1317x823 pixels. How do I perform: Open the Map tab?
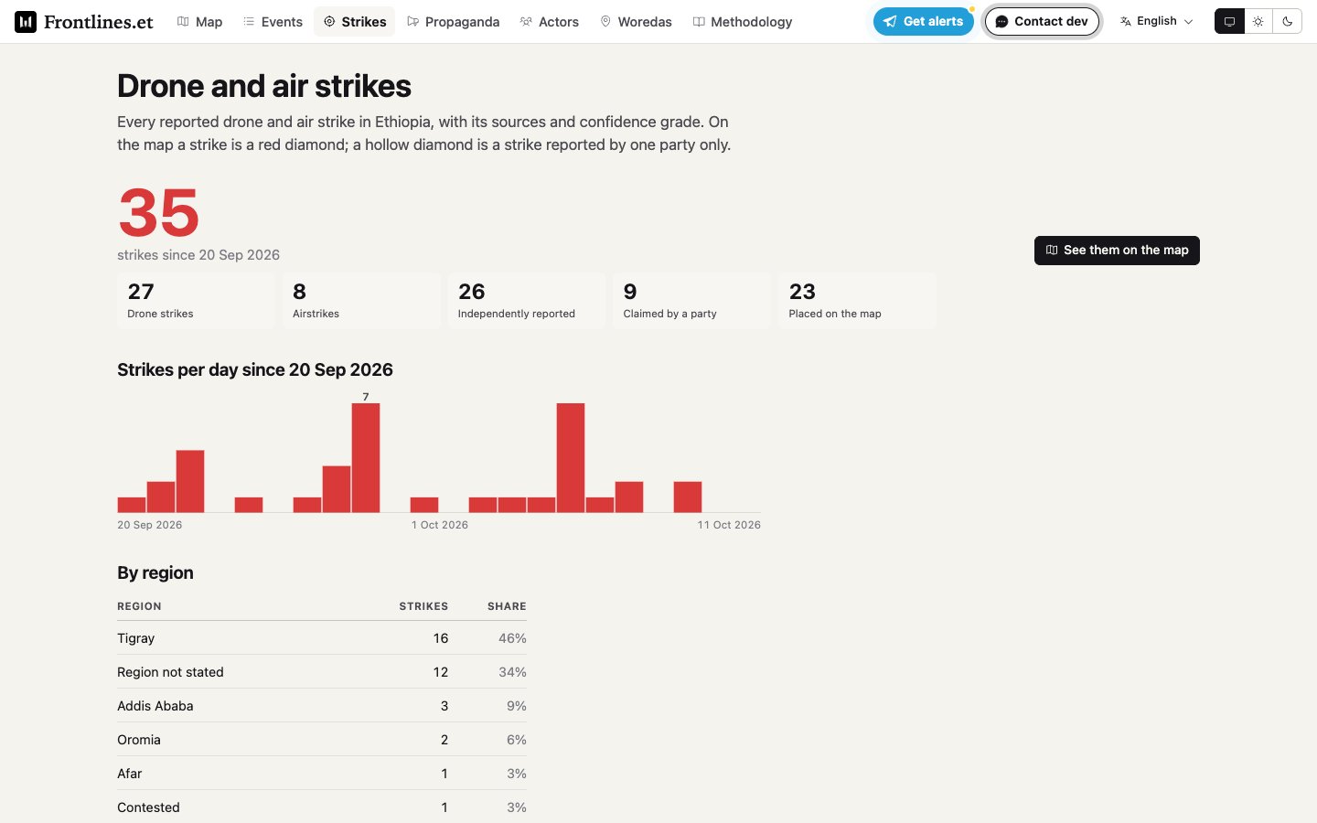point(199,22)
